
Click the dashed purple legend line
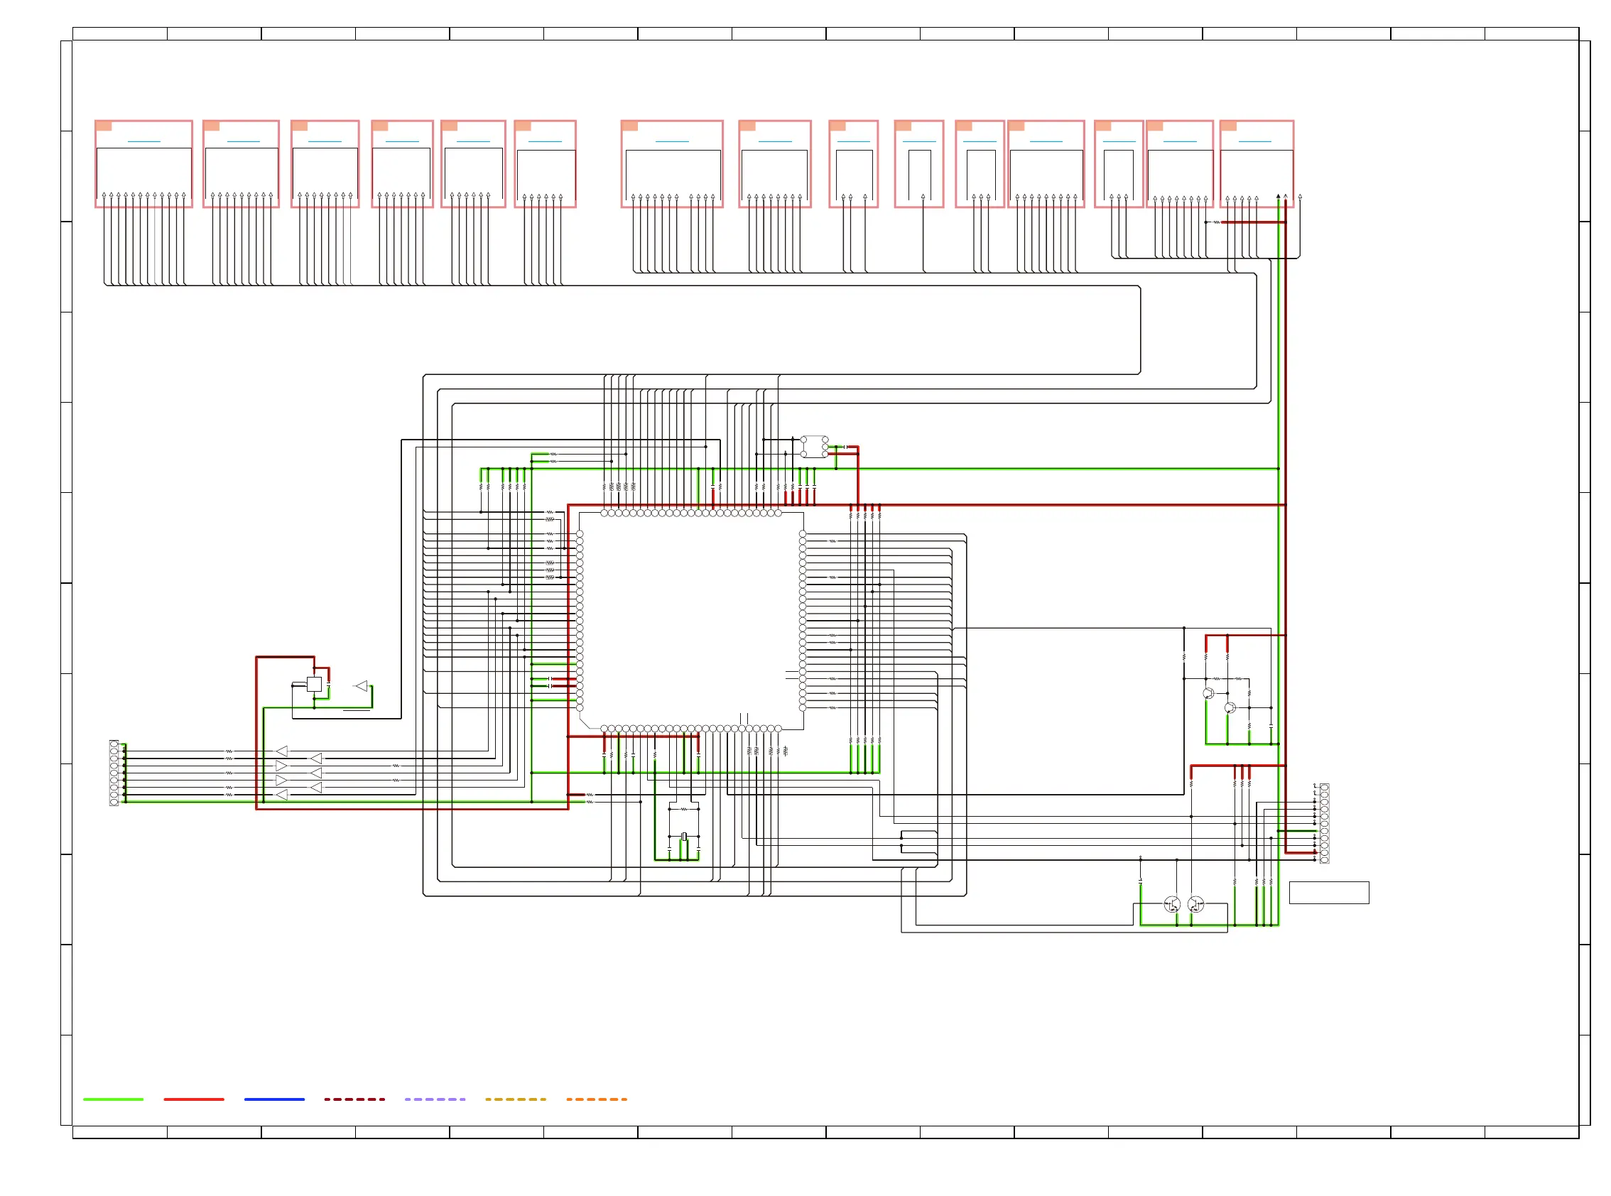pos(435,1099)
